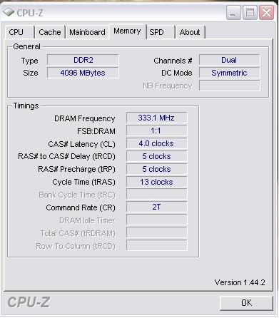Click the tRCD 5 clocks value
This screenshot has width=279, height=318.
pos(156,156)
